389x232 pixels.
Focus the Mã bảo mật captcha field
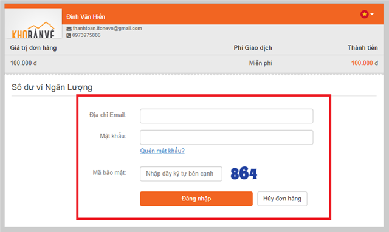click(x=181, y=174)
